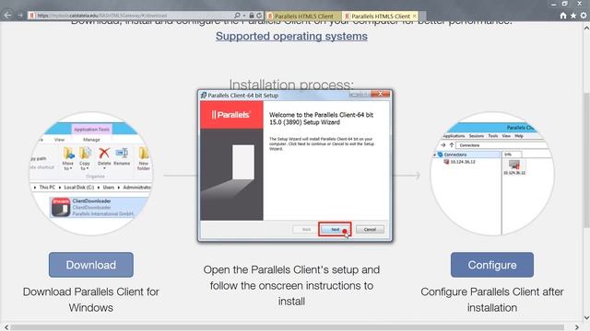Open the browser Home icon
Image resolution: width=590 pixels, height=331 pixels.
point(563,16)
